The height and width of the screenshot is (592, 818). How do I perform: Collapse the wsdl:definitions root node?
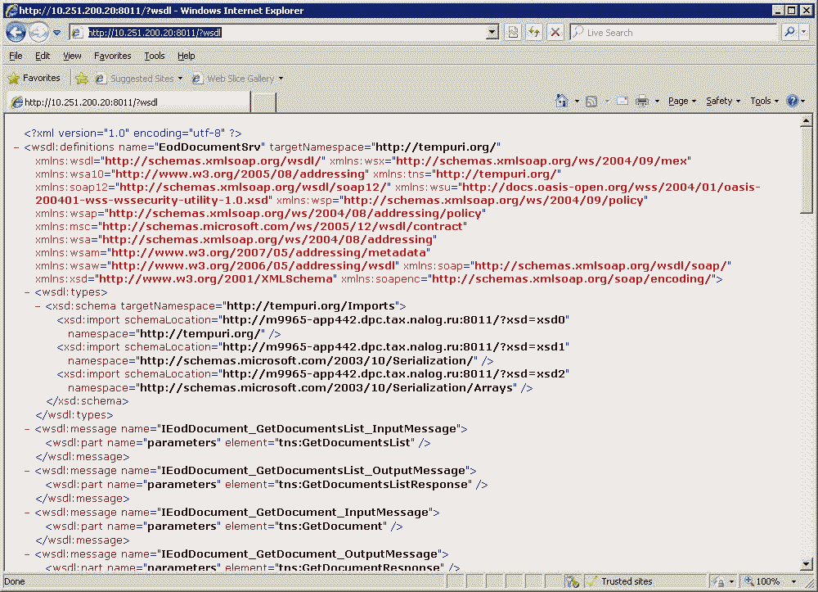tap(17, 147)
